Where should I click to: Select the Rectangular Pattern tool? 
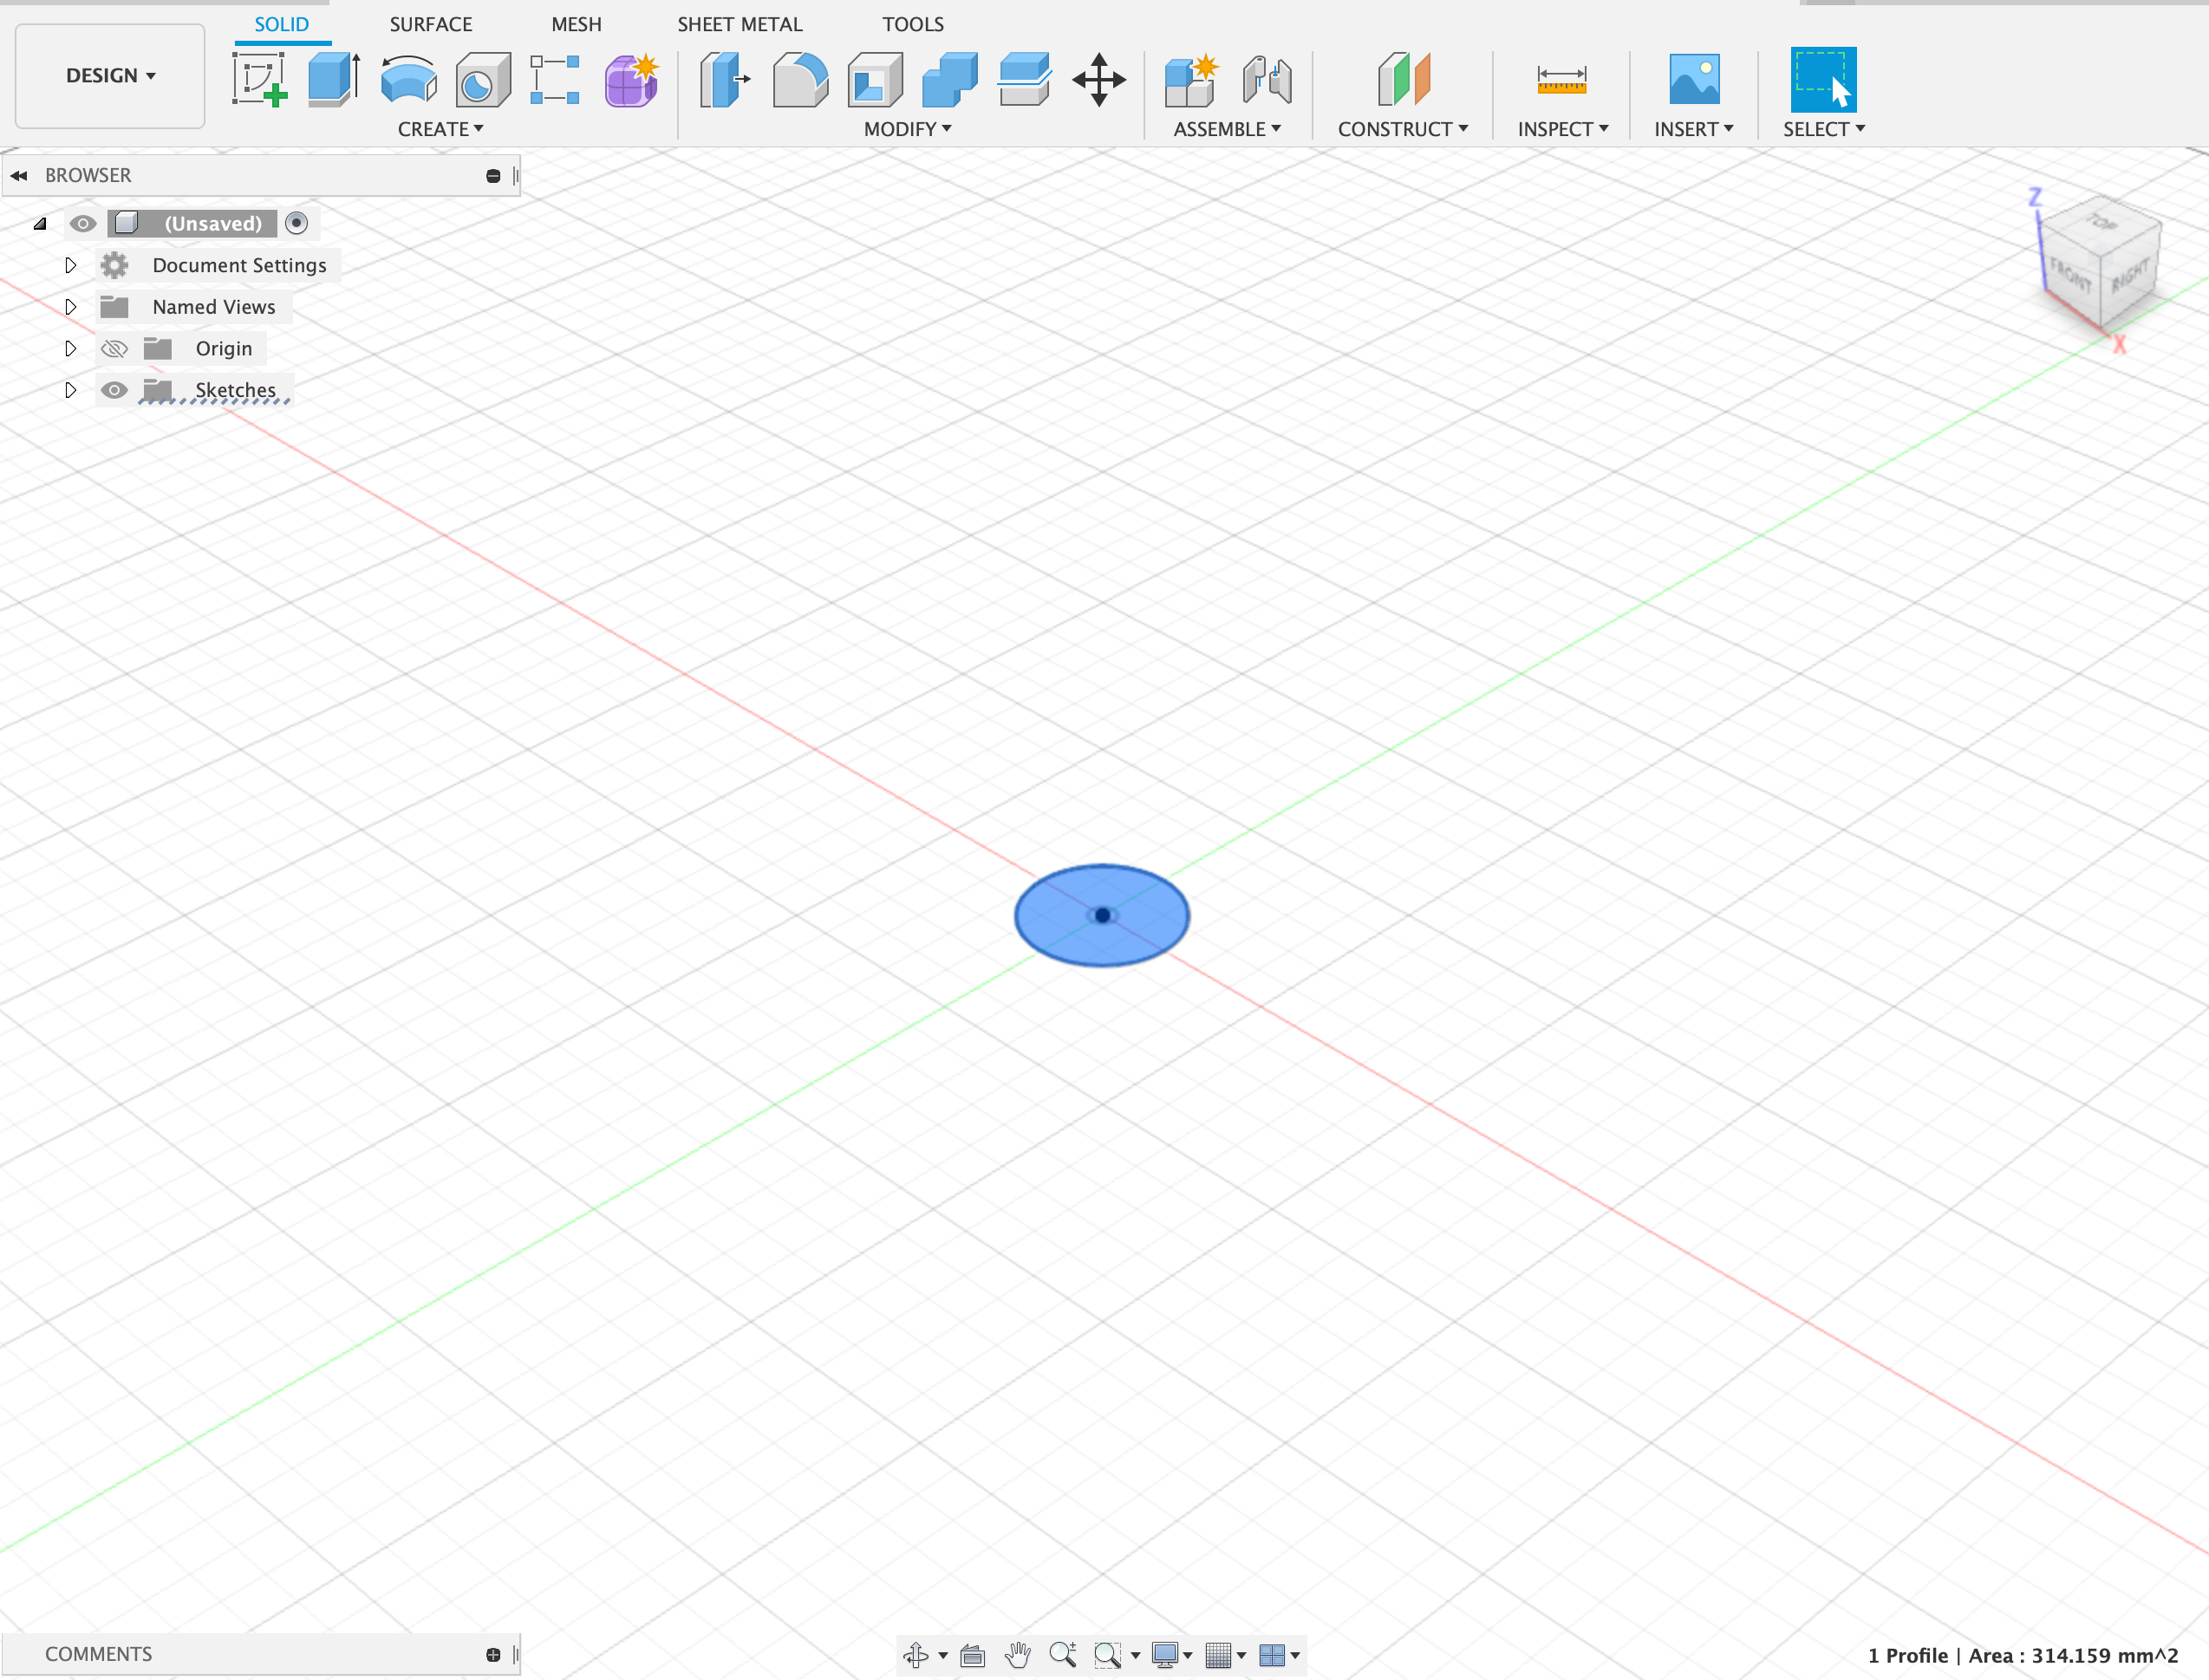pos(555,79)
